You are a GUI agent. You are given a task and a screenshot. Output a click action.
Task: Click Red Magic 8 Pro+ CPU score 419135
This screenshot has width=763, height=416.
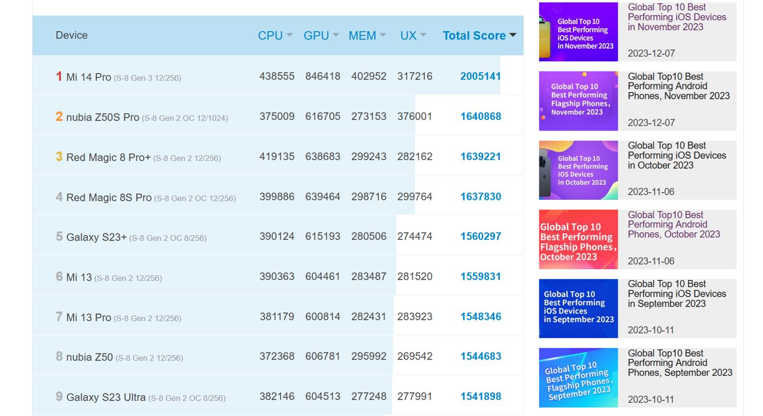(x=277, y=157)
